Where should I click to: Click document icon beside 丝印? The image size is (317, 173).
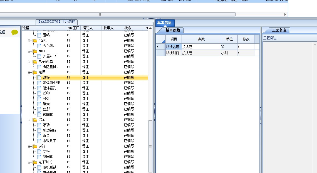tap(39, 93)
